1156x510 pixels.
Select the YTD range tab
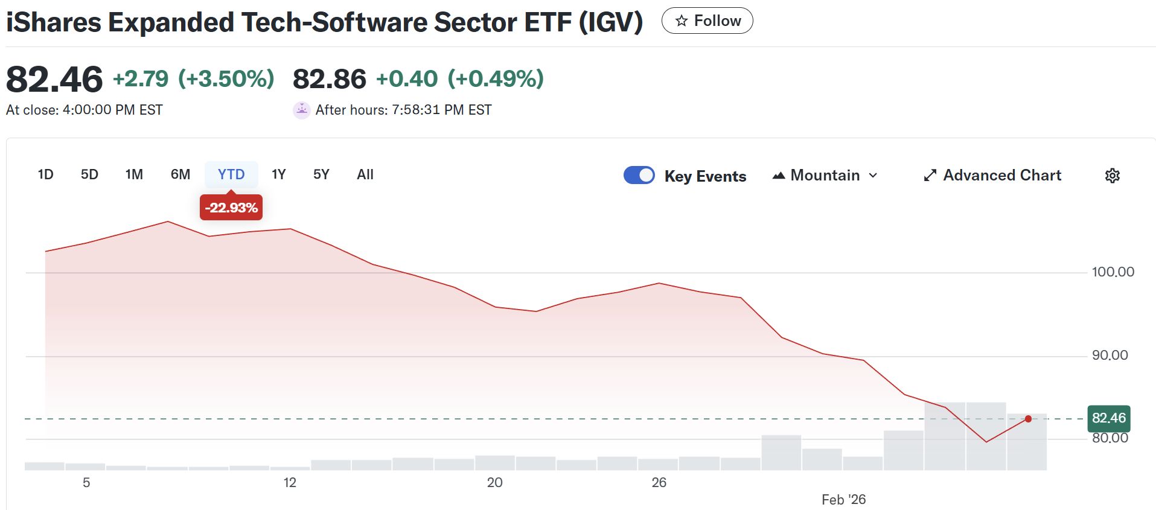pos(231,174)
